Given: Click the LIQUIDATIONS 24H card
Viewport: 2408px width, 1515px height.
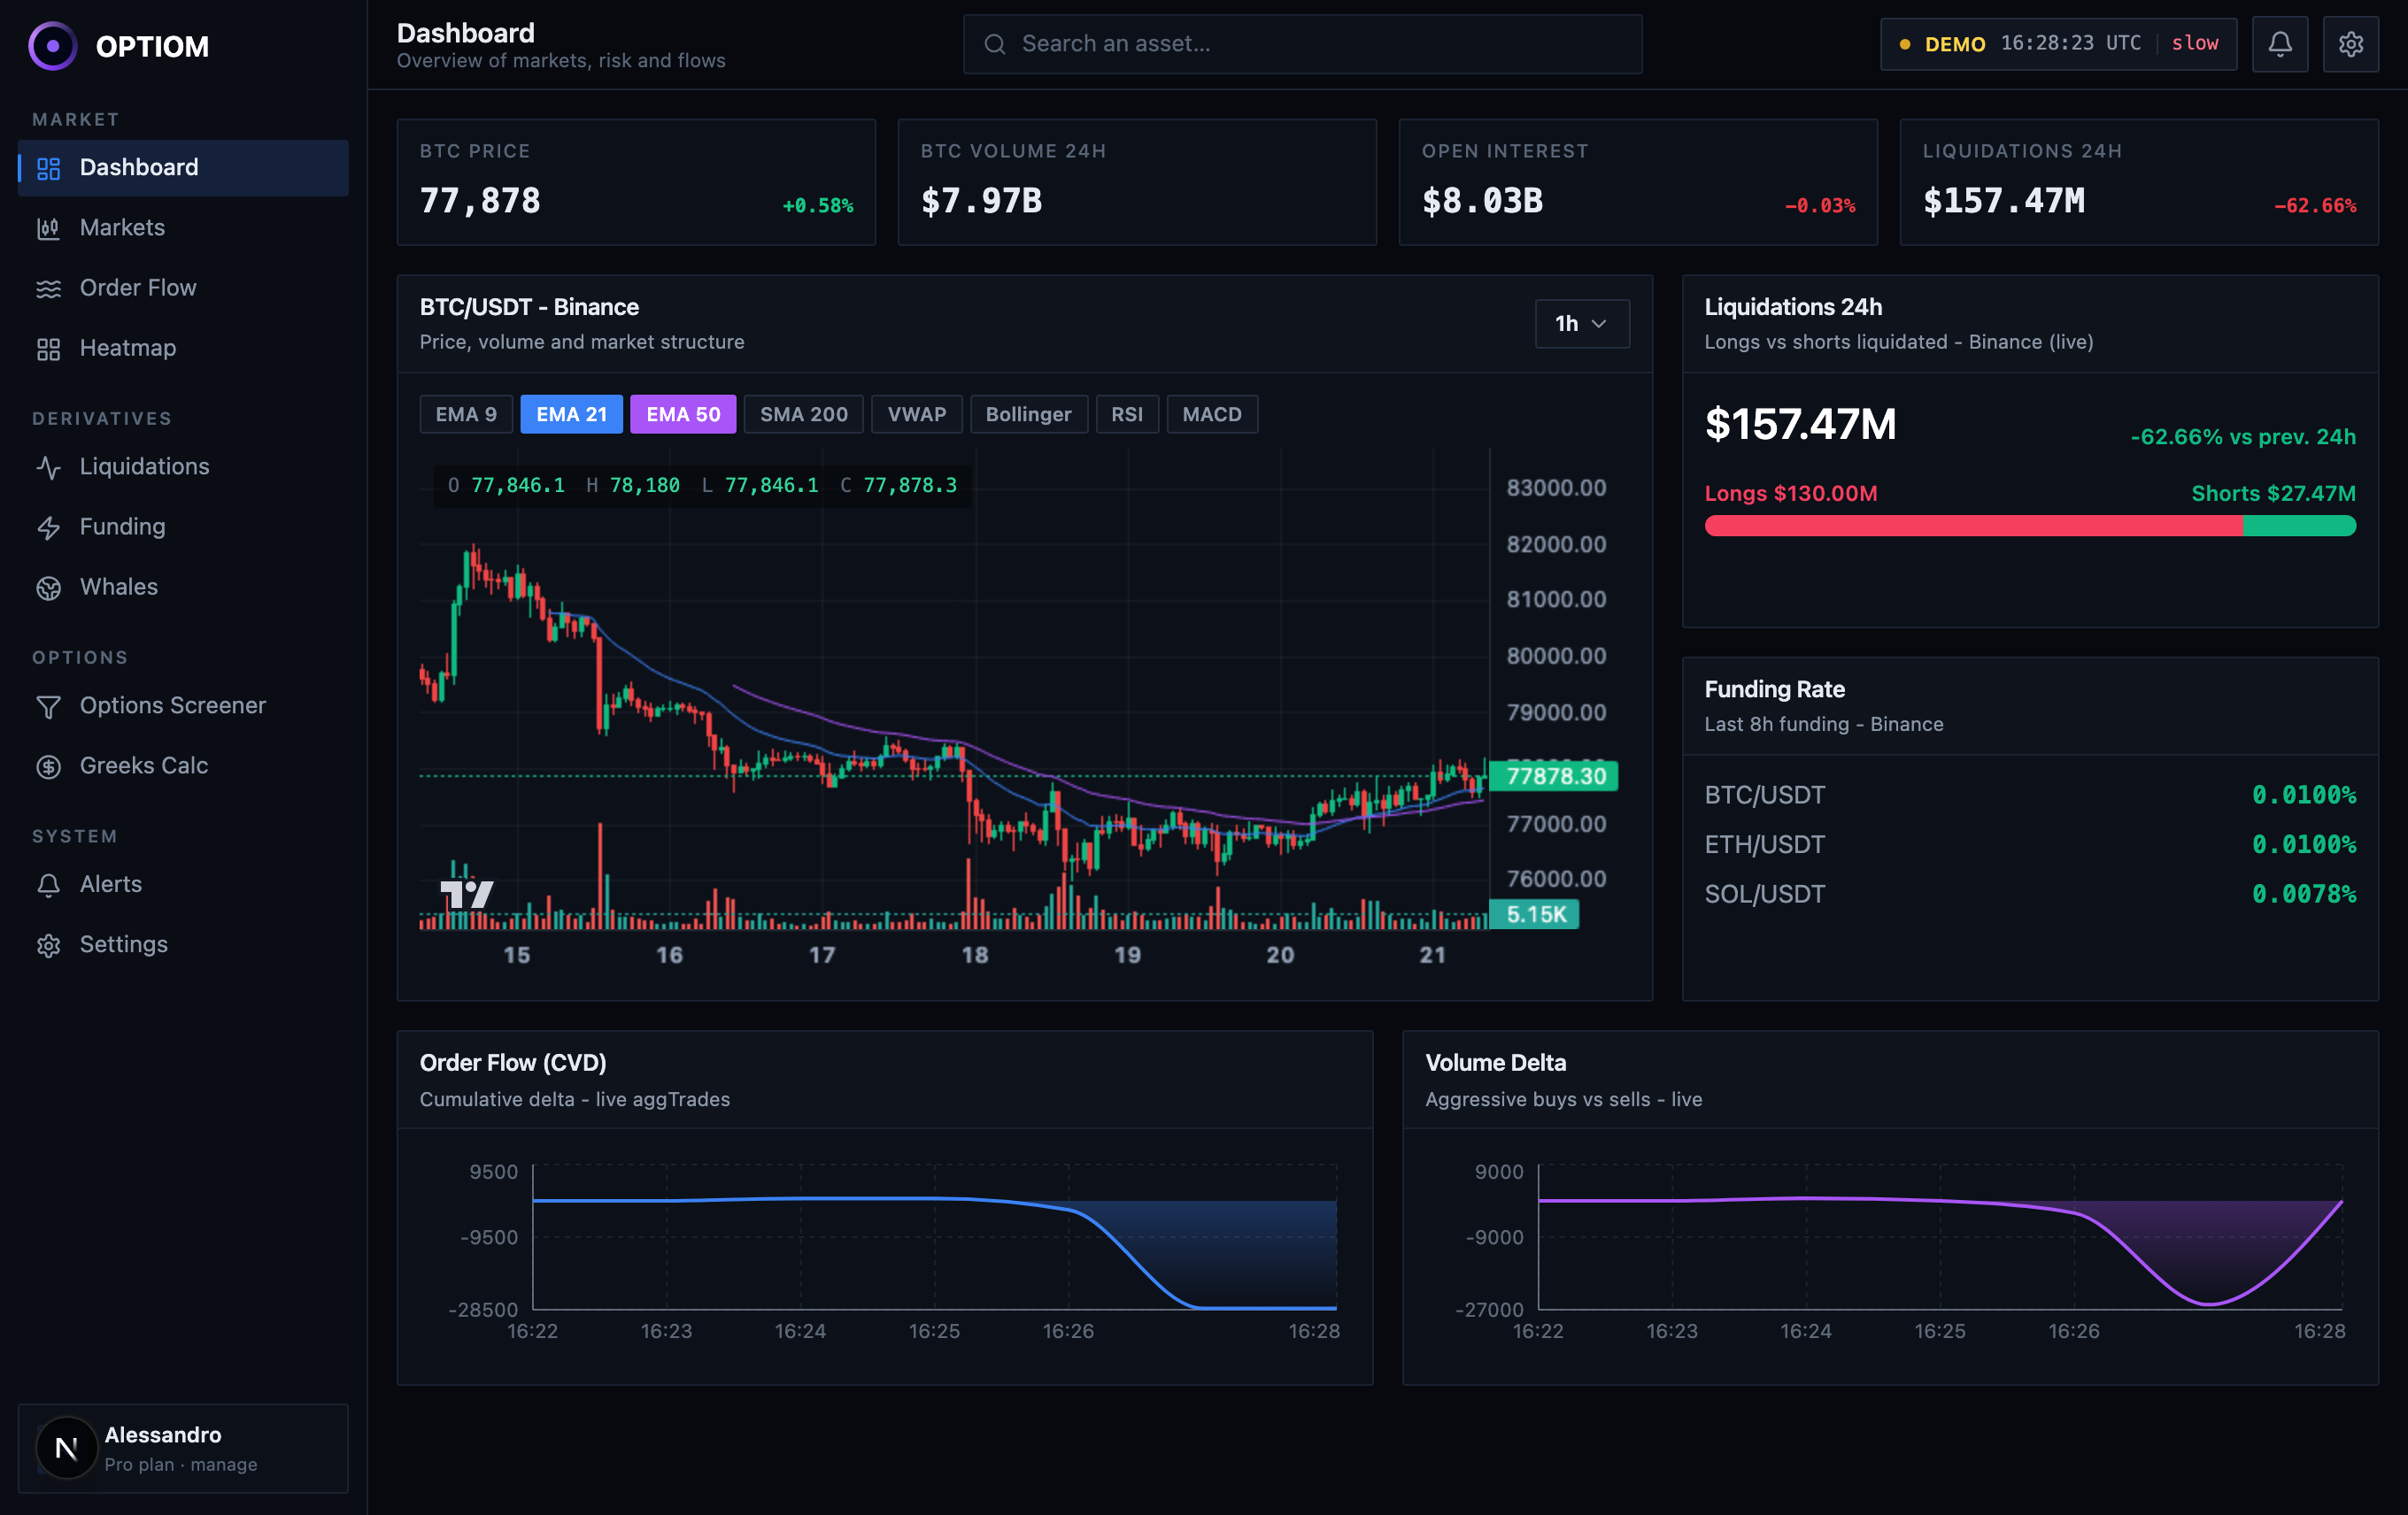Looking at the screenshot, I should pyautogui.click(x=2139, y=182).
